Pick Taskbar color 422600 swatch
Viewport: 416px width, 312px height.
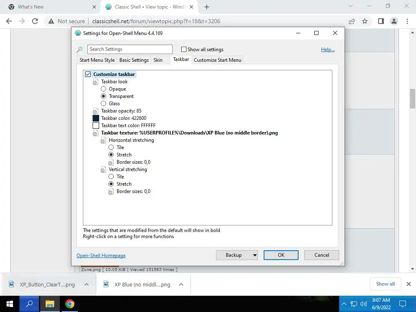coord(96,118)
